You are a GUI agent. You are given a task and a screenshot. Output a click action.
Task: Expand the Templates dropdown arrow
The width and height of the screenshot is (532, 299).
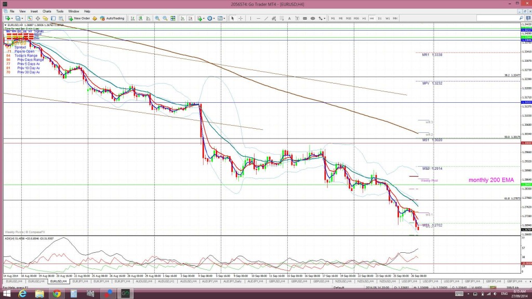[224, 18]
